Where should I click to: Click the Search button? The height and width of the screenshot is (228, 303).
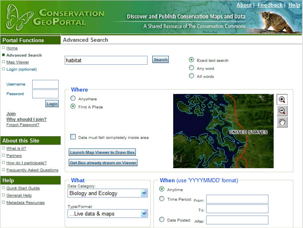(x=160, y=60)
